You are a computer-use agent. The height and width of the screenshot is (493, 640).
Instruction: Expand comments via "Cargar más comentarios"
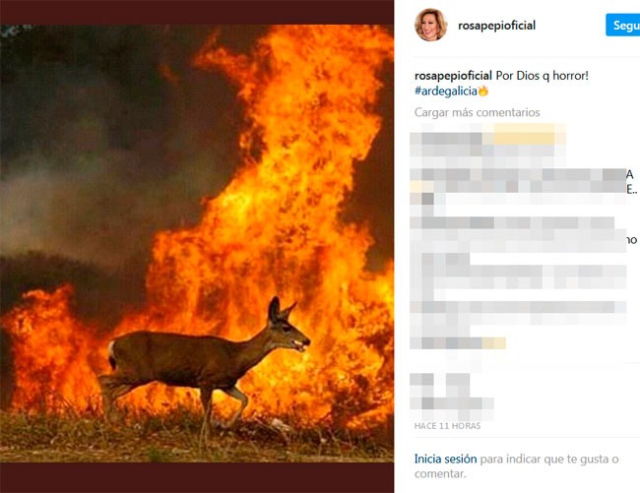[x=478, y=112]
